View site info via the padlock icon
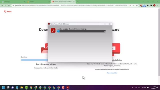Image resolution: width=160 pixels, height=90 pixels. coord(13,5)
